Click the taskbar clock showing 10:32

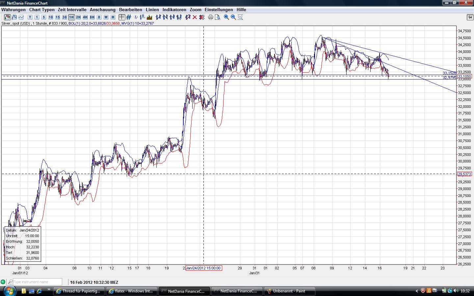pos(465,291)
